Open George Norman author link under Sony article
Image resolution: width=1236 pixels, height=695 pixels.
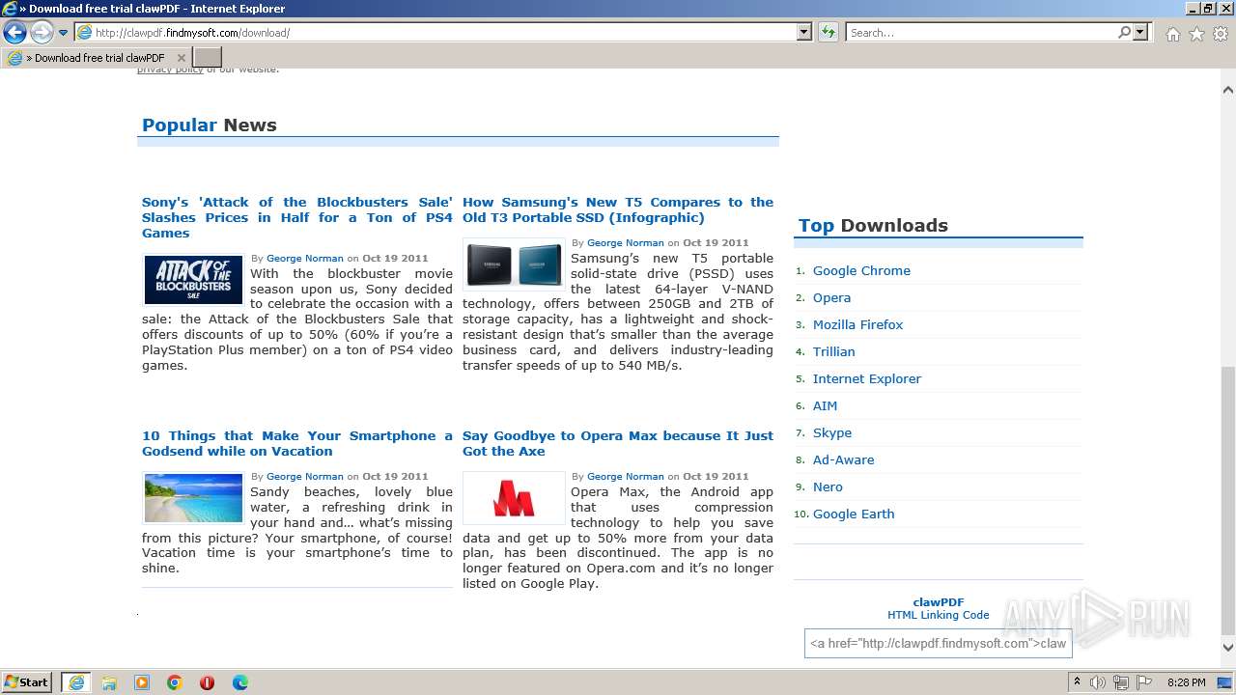point(305,259)
